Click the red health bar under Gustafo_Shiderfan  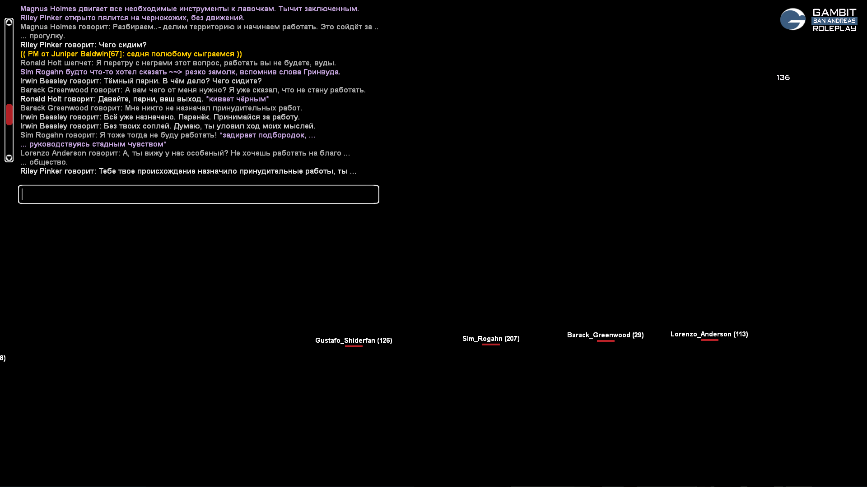pos(354,346)
